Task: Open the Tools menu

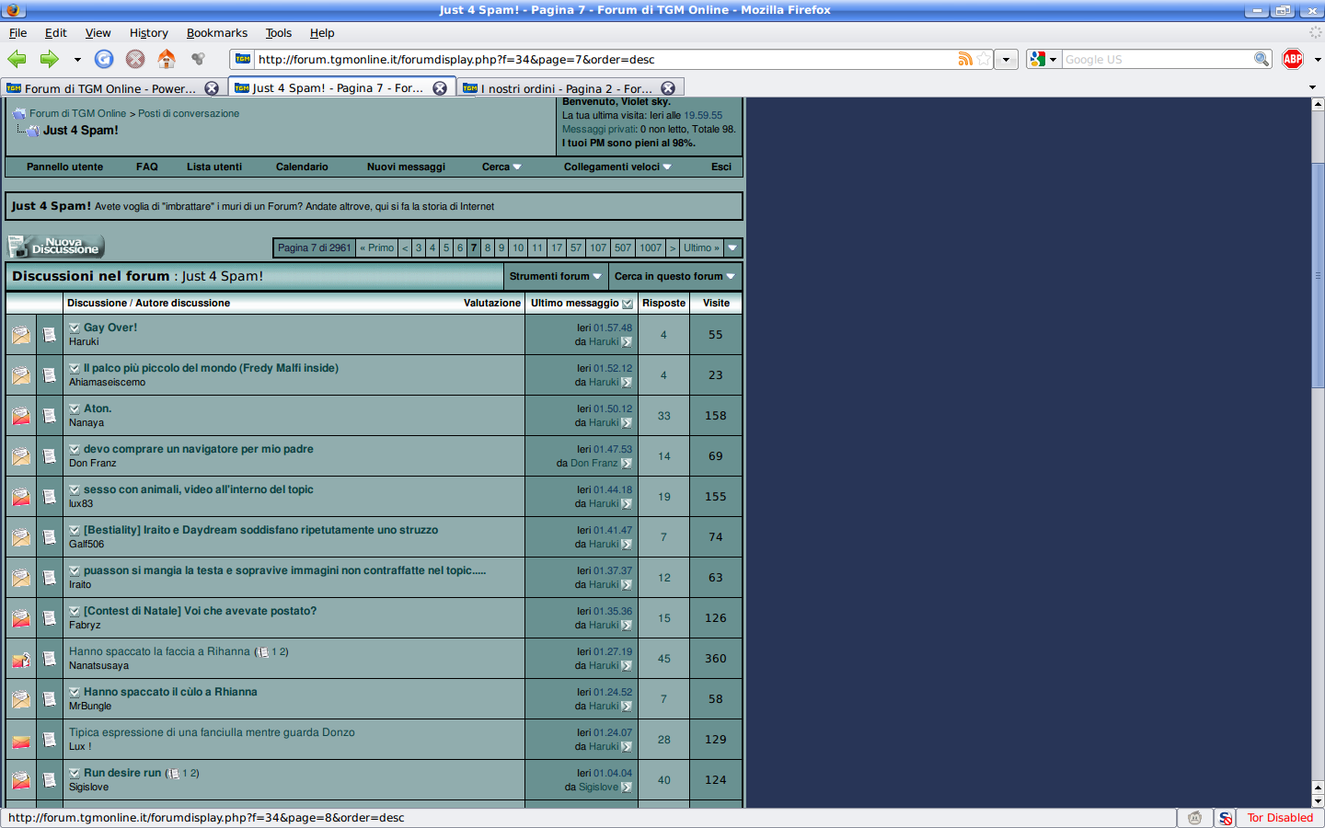Action: tap(279, 32)
